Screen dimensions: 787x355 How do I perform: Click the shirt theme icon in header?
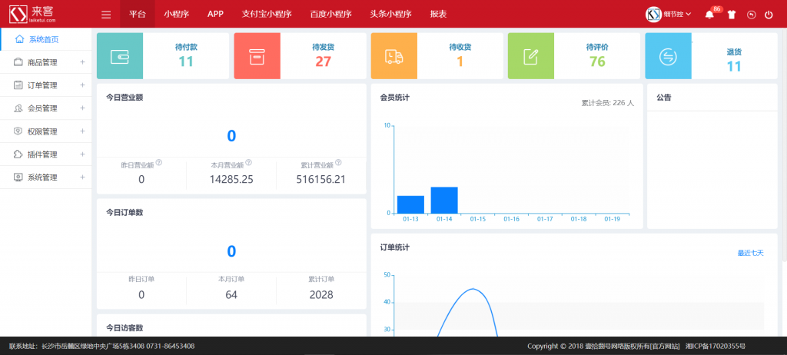[x=732, y=15]
